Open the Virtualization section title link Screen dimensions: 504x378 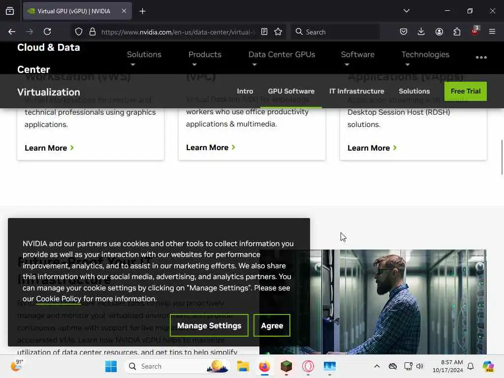[49, 92]
